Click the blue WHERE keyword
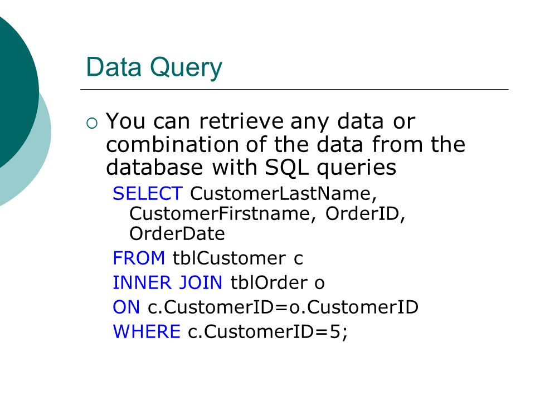The width and height of the screenshot is (535, 401). point(147,331)
